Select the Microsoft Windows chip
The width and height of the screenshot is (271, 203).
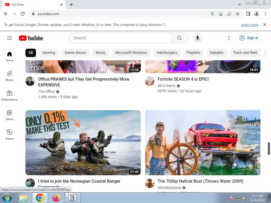click(131, 53)
